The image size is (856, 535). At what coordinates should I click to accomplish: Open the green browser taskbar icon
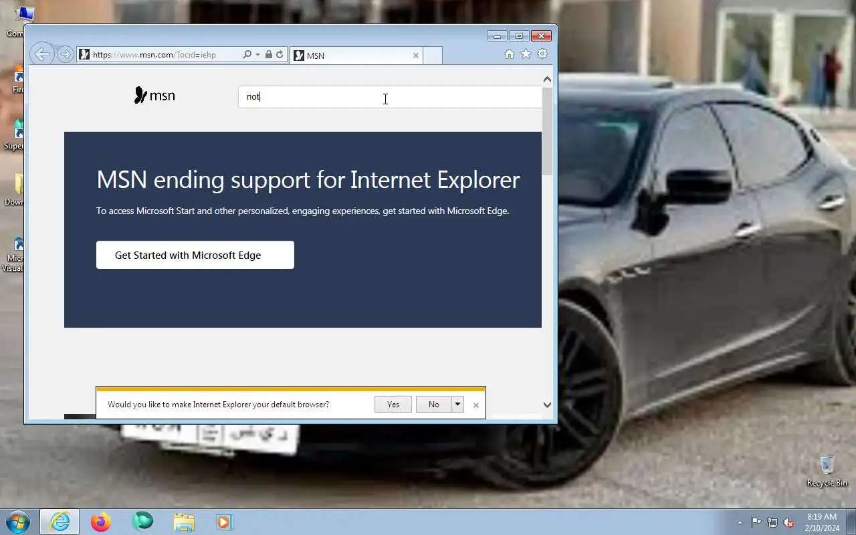click(142, 522)
